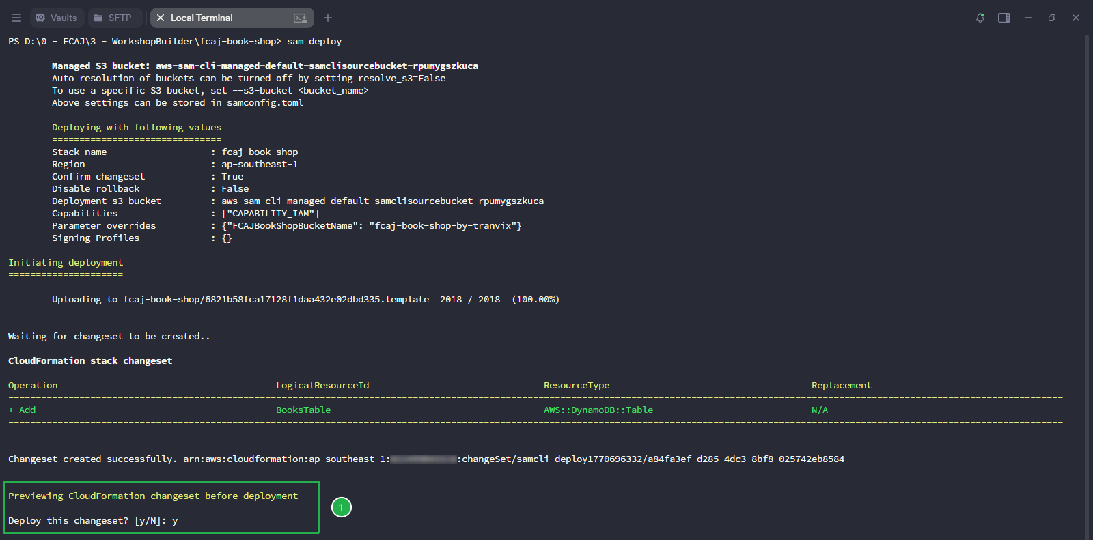Click the terminal icon in Local Terminal tab
Screen dimensions: 1093x540
(300, 18)
